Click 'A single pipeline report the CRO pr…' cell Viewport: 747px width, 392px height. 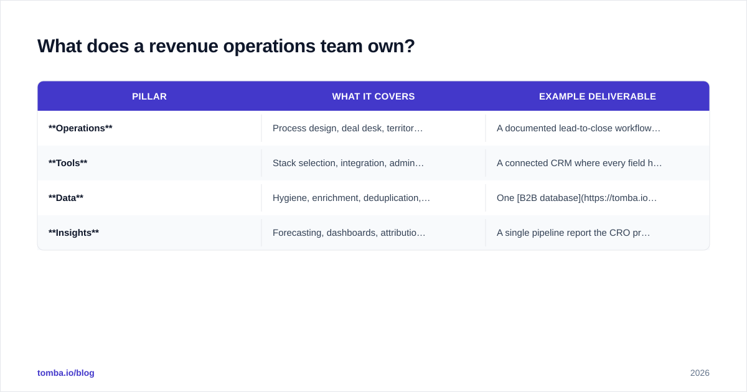click(x=598, y=233)
